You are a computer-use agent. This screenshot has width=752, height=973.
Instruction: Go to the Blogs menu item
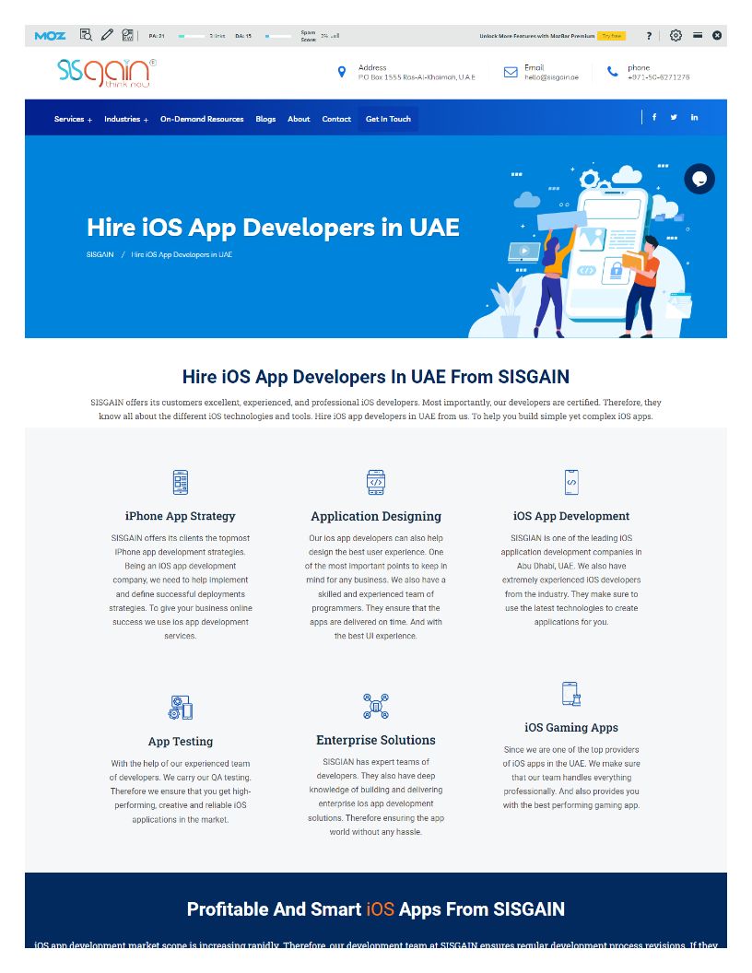pyautogui.click(x=265, y=119)
